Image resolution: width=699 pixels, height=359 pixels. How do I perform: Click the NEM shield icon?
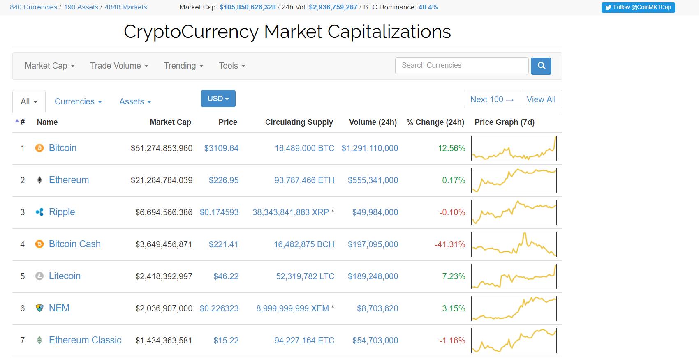(x=39, y=308)
